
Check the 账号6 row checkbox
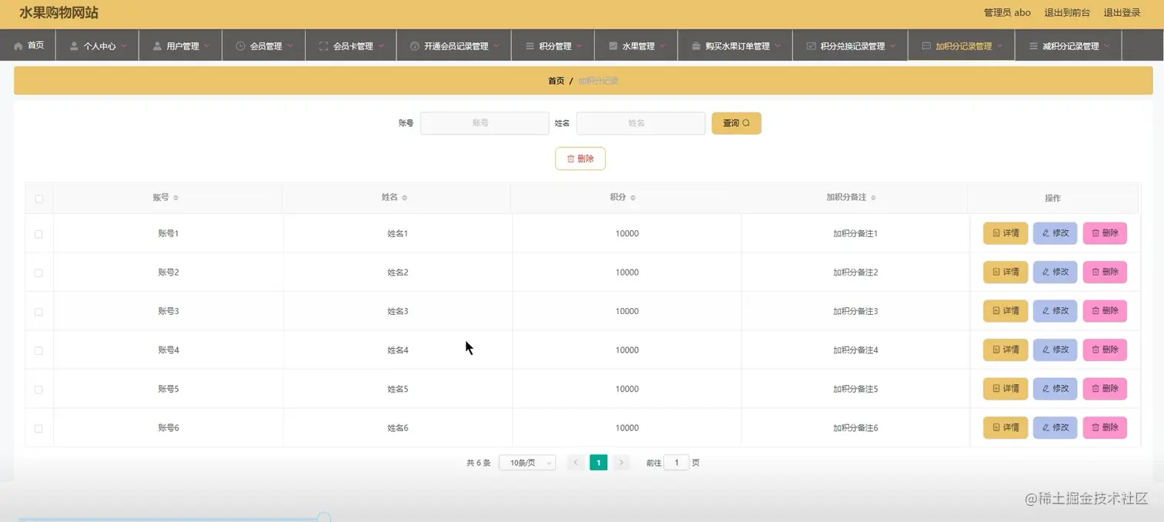point(38,428)
